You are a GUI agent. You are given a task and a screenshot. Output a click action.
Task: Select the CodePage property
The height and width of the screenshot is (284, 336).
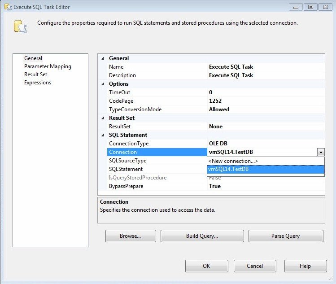[x=157, y=101]
